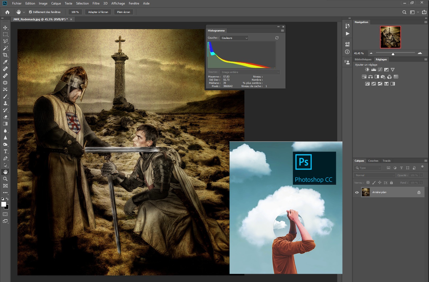Open the Histogramme panel options menu

[282, 31]
